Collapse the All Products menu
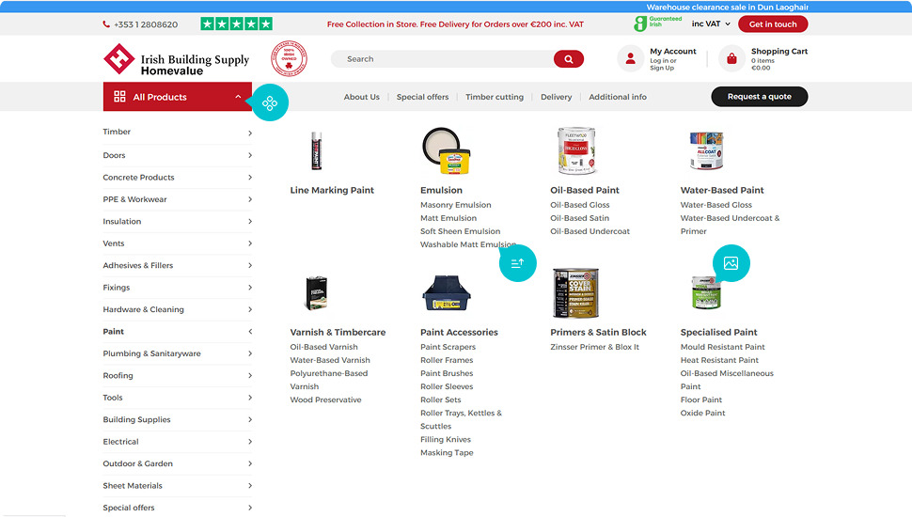This screenshot has height=517, width=912. point(238,97)
